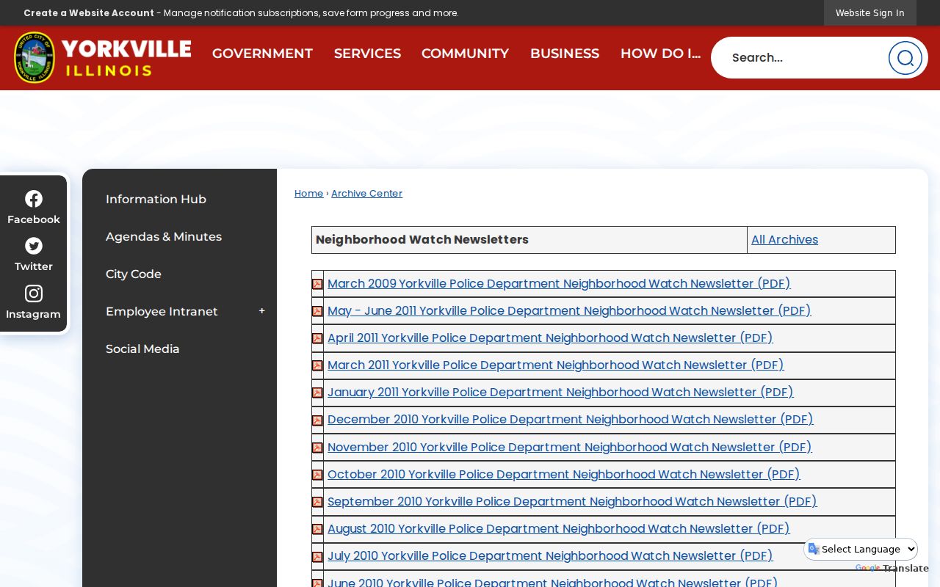Click PDF icon beside November 2010 newsletter

[317, 448]
